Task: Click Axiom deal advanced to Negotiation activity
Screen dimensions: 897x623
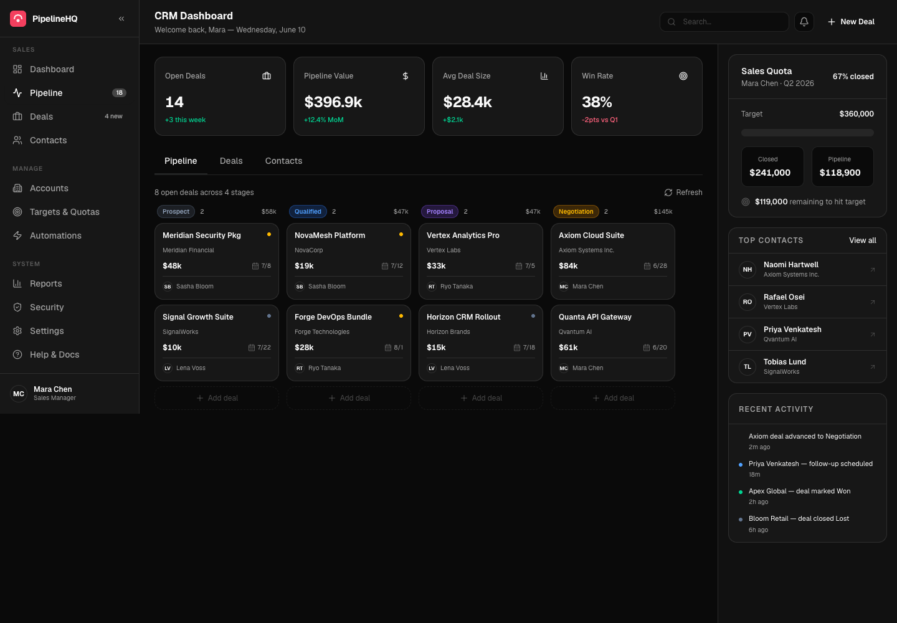Action: coord(807,441)
